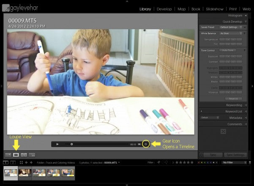Click the capture frame icon in video bar
This screenshot has height=186, width=254.
139,144
